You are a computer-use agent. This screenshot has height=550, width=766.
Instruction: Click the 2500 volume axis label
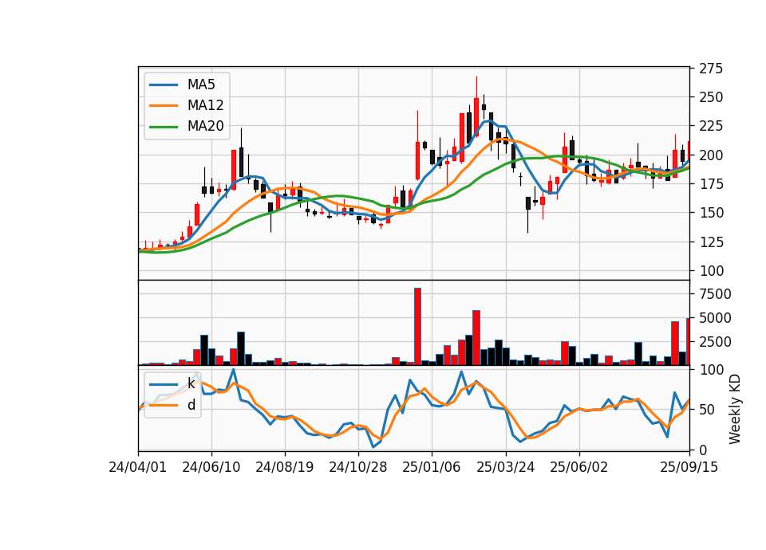[x=715, y=342]
